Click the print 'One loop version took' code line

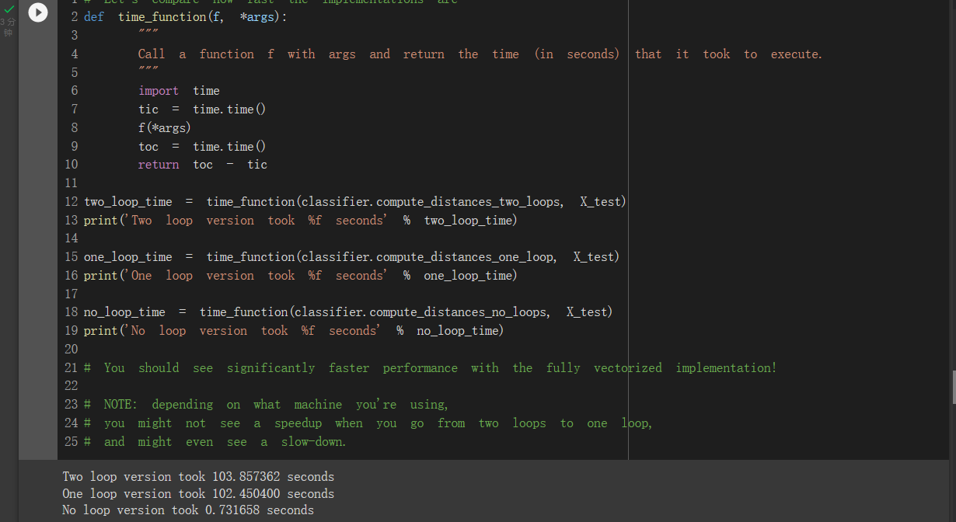point(300,276)
